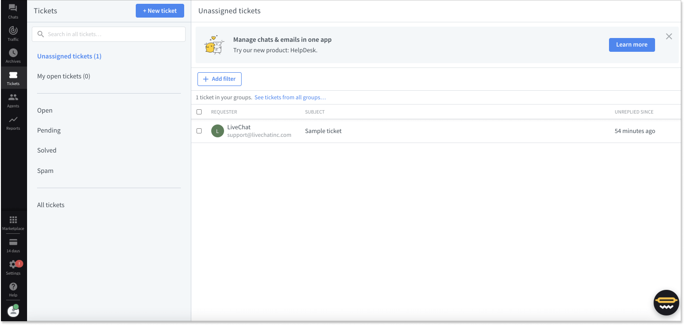Open See tickets from all groups link
This screenshot has height=325, width=684.
pos(290,97)
